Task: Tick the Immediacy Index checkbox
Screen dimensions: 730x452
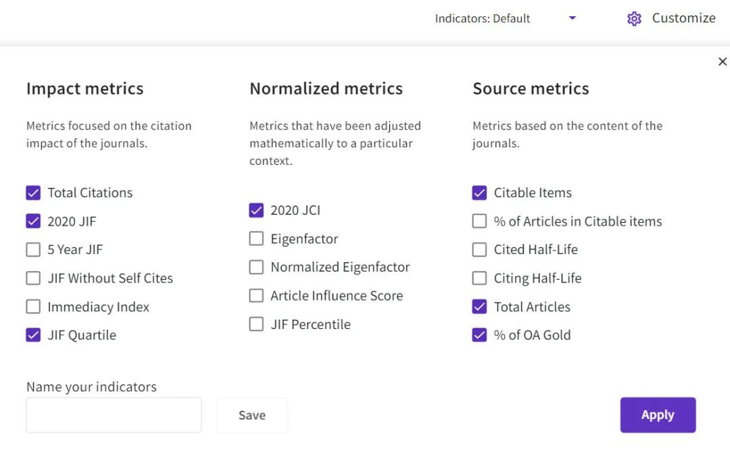Action: tap(33, 307)
